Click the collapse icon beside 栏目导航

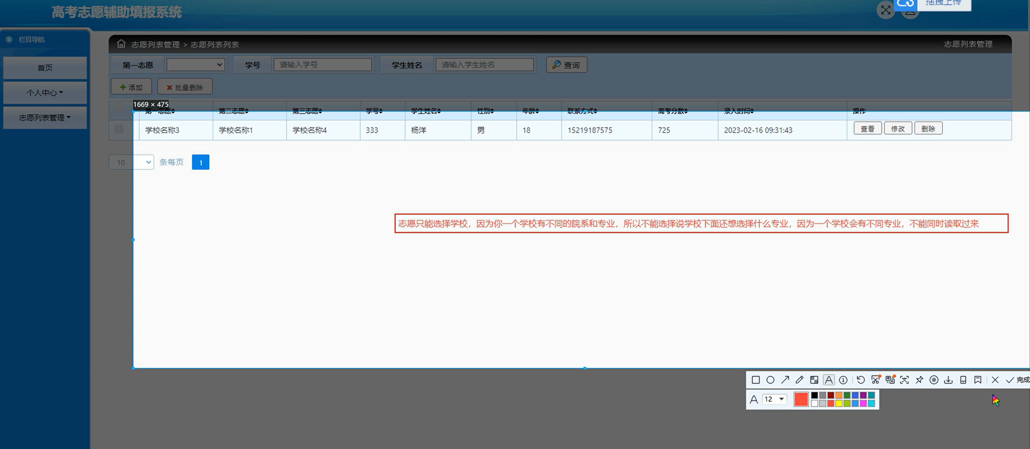pos(9,39)
